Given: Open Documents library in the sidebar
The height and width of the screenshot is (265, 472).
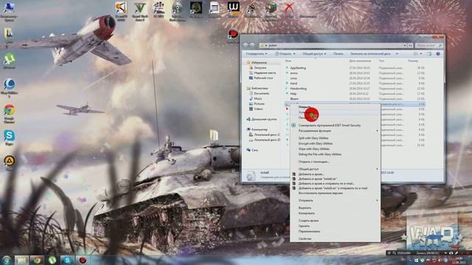Looking at the screenshot, I should coord(261,93).
